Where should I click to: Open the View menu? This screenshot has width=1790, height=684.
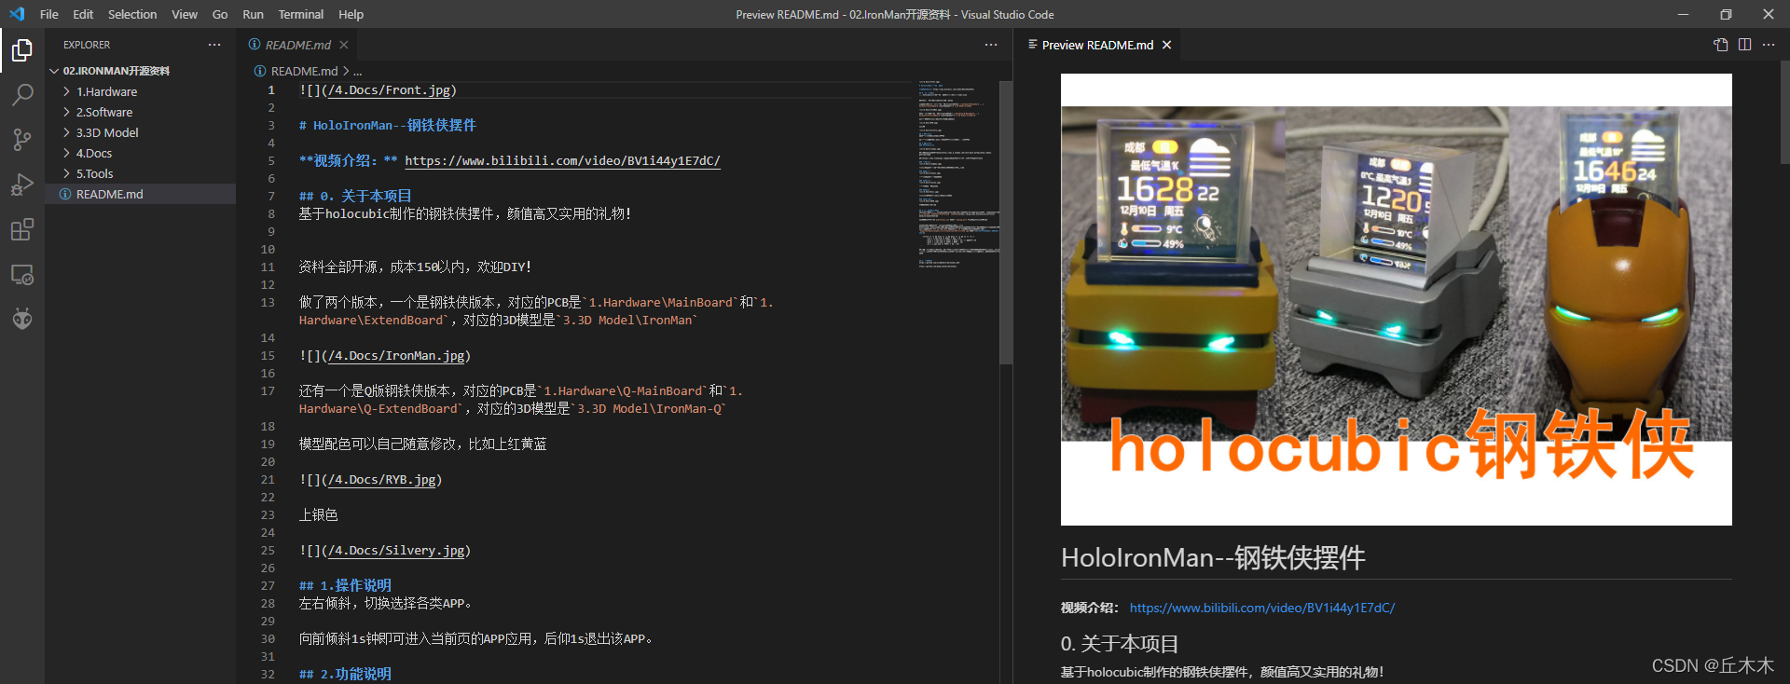point(185,14)
